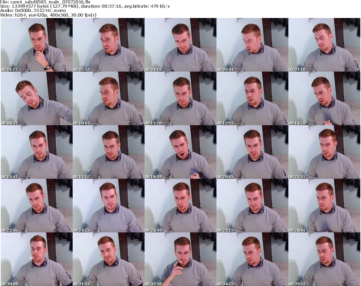Viewport: 361px width, 286px height.
Task: Open the frame stamped 00:05:44
Action: 252,45
